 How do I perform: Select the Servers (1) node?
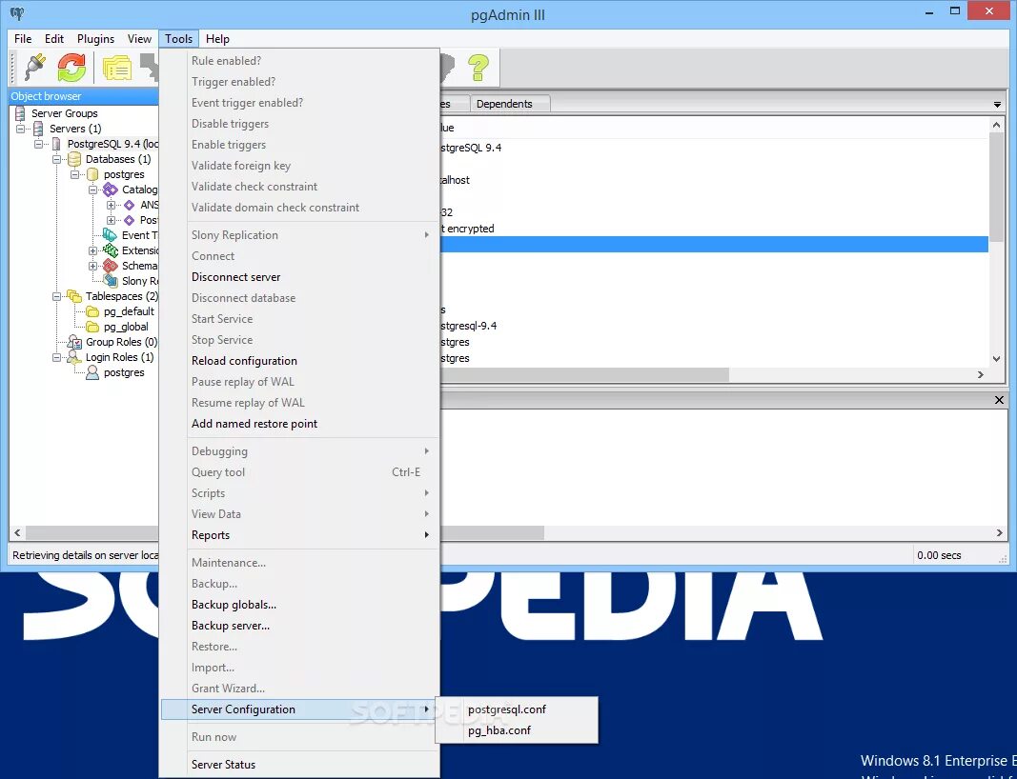click(75, 129)
